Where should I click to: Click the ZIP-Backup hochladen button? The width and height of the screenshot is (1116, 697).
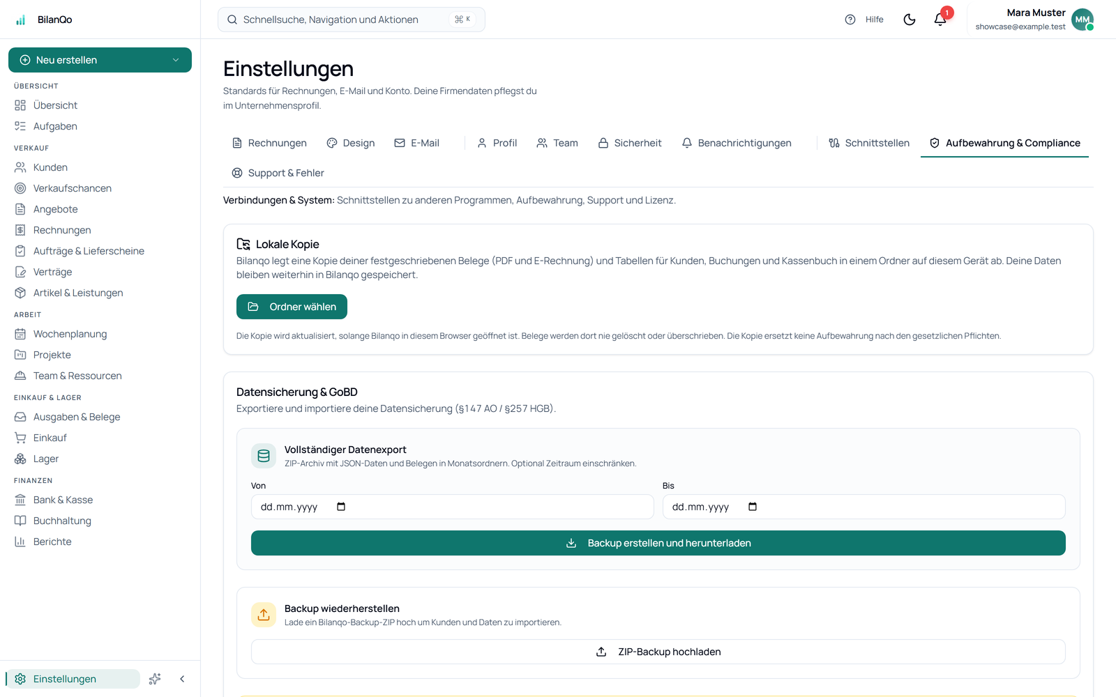(658, 652)
